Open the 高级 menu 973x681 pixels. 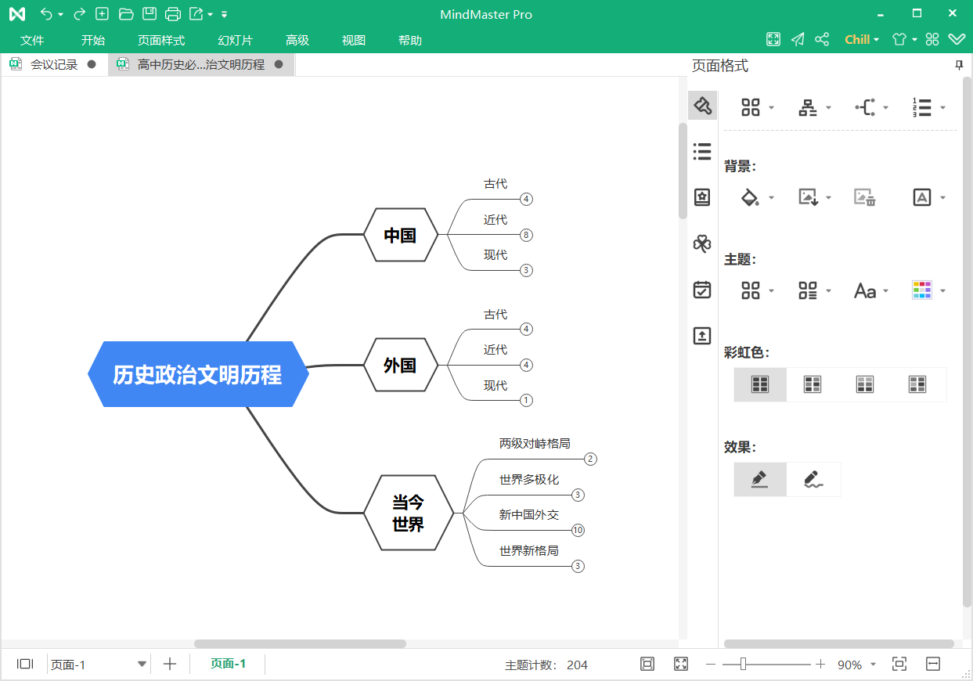coord(297,41)
